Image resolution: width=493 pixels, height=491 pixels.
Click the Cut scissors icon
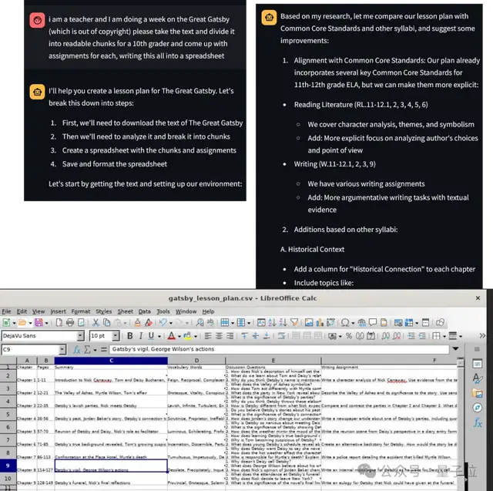coord(96,322)
